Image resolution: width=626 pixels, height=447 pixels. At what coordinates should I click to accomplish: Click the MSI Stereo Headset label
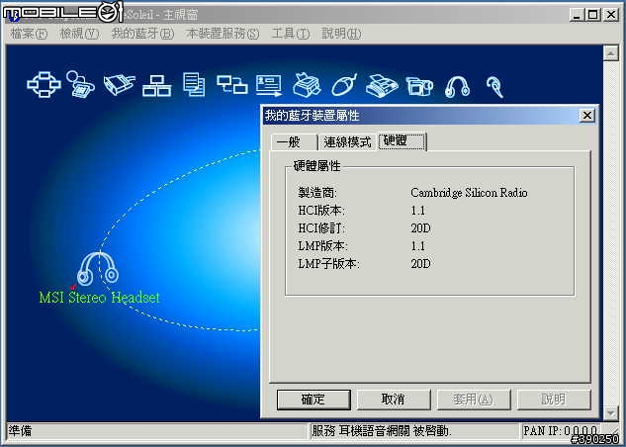(100, 298)
